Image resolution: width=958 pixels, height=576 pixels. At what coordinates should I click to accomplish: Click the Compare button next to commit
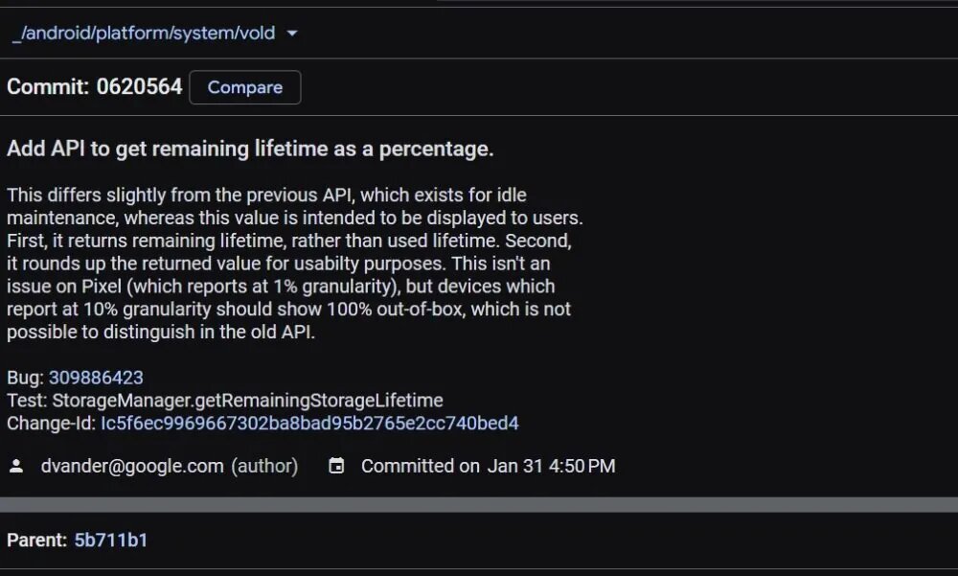[x=245, y=87]
